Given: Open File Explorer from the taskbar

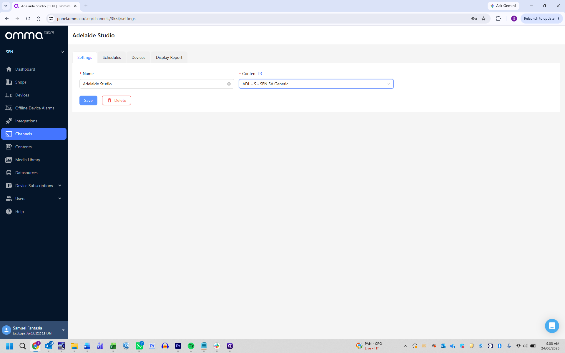Looking at the screenshot, I should coord(74,346).
